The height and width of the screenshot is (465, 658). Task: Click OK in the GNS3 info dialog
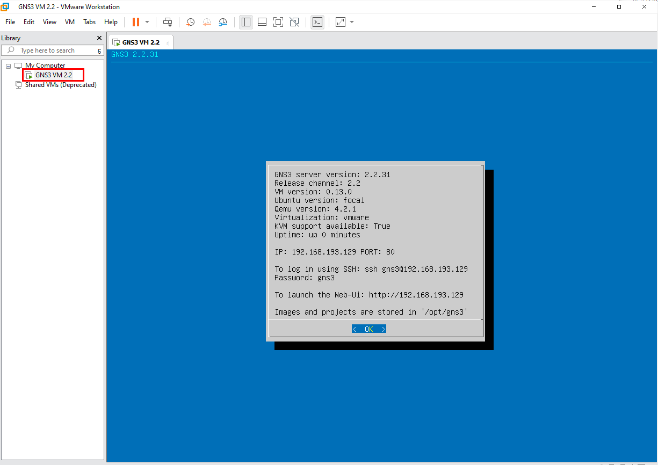tap(369, 329)
